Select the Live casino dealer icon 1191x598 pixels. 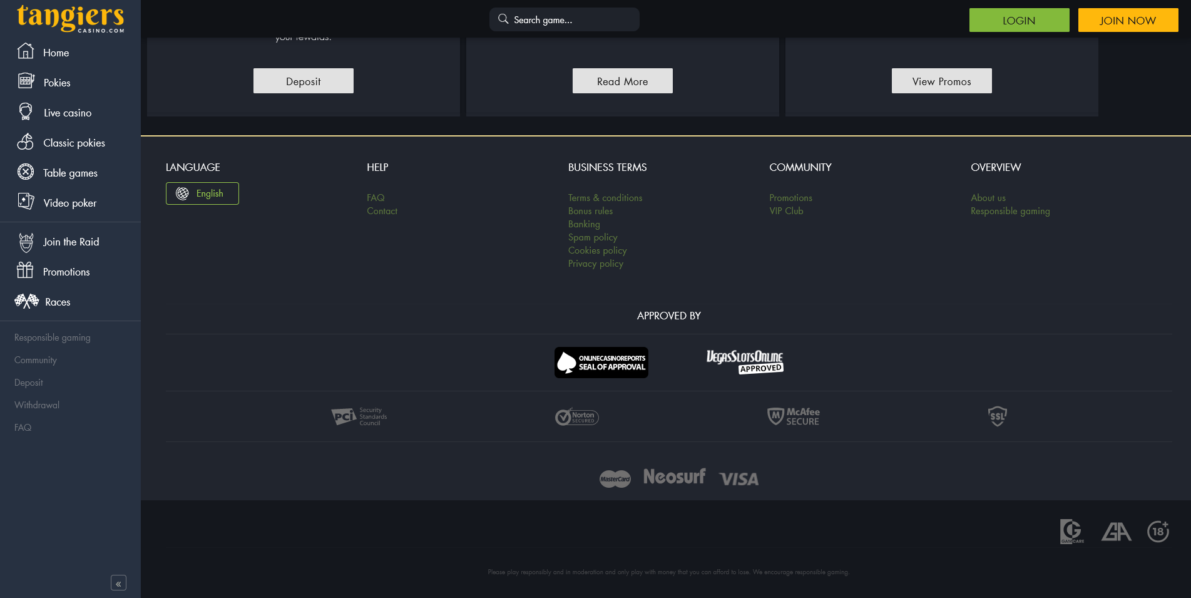pos(26,112)
